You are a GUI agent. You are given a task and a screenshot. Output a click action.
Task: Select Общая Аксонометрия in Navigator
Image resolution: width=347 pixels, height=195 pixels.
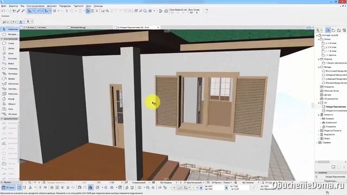point(335,110)
